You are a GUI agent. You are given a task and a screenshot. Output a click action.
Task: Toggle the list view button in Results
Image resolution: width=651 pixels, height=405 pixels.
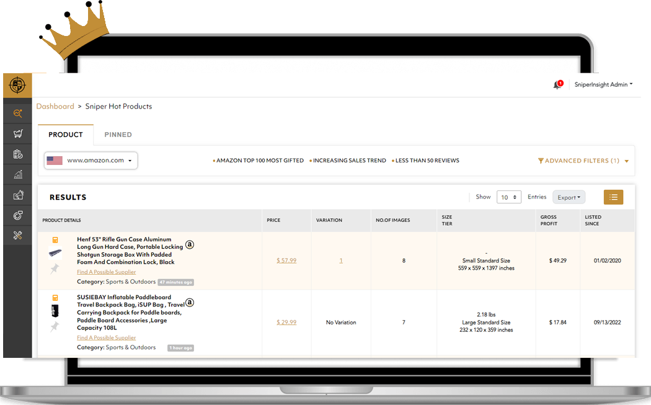click(x=613, y=197)
